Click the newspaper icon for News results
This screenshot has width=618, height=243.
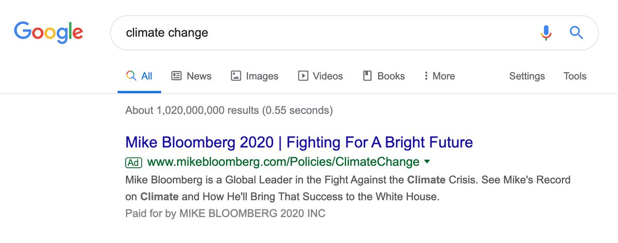[x=177, y=76]
